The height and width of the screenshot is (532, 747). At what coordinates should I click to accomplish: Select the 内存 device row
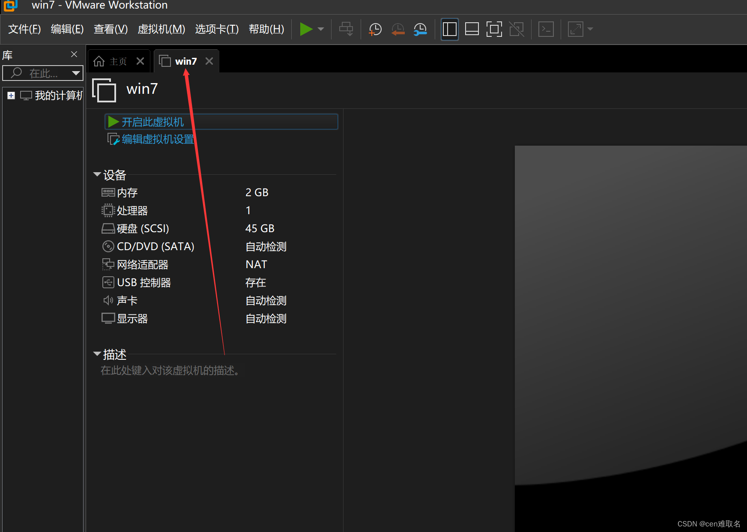(218, 193)
